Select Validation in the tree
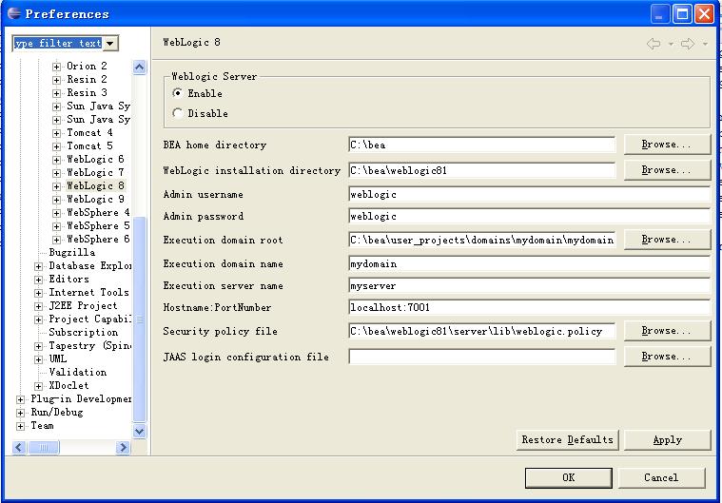 click(77, 372)
